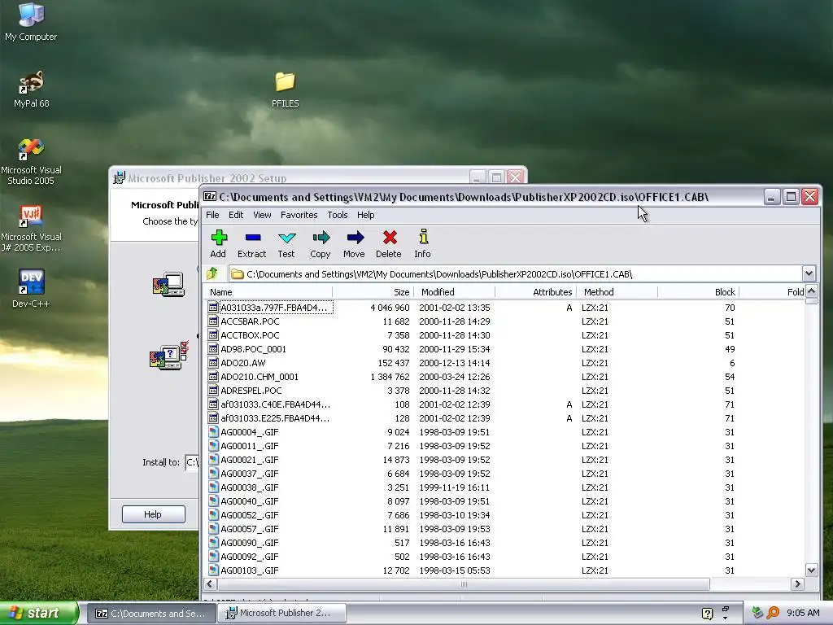Click the image icon of AG00004_.GIF
The image size is (833, 625).
click(213, 431)
